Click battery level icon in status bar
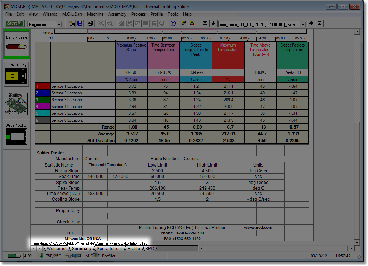368x266 pixels. click(14, 256)
